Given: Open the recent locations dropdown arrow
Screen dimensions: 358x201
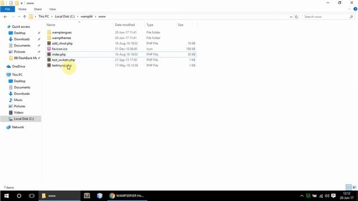Looking at the screenshot, I should point(19,17).
